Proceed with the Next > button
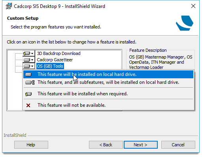The width and height of the screenshot is (202, 157). tap(141, 145)
